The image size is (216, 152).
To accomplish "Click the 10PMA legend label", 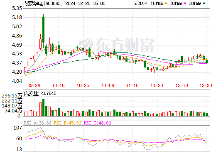I will click(x=157, y=3).
